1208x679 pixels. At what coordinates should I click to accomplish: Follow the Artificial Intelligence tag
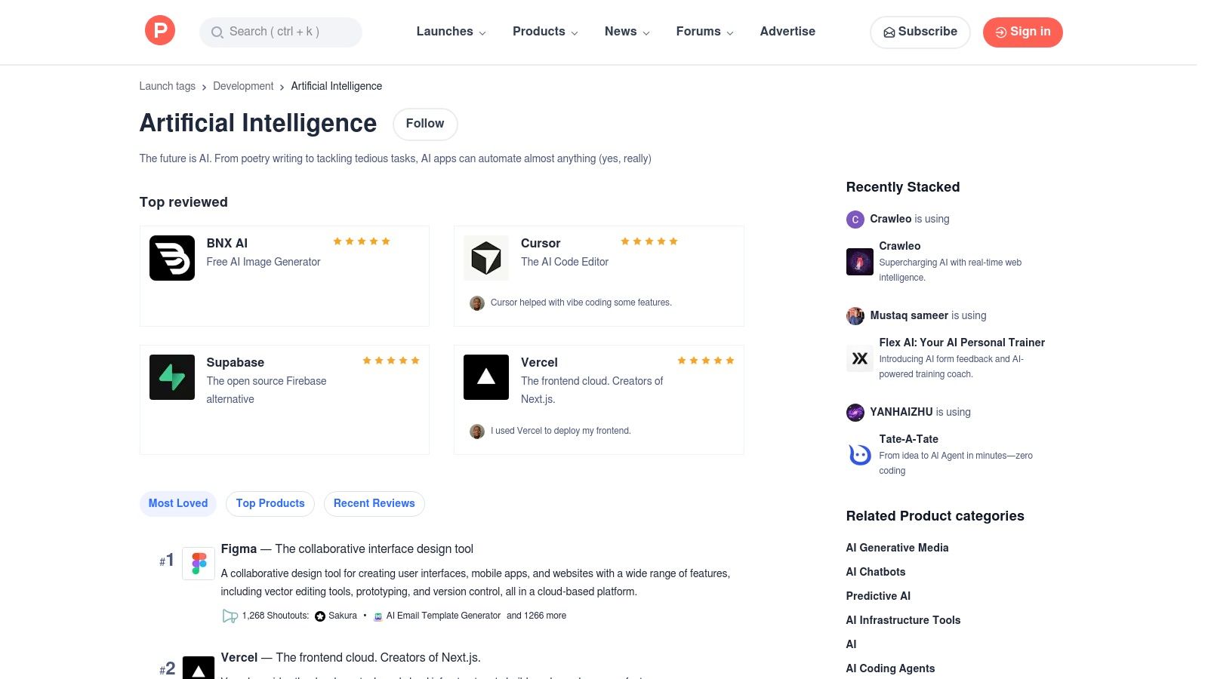[x=425, y=124]
